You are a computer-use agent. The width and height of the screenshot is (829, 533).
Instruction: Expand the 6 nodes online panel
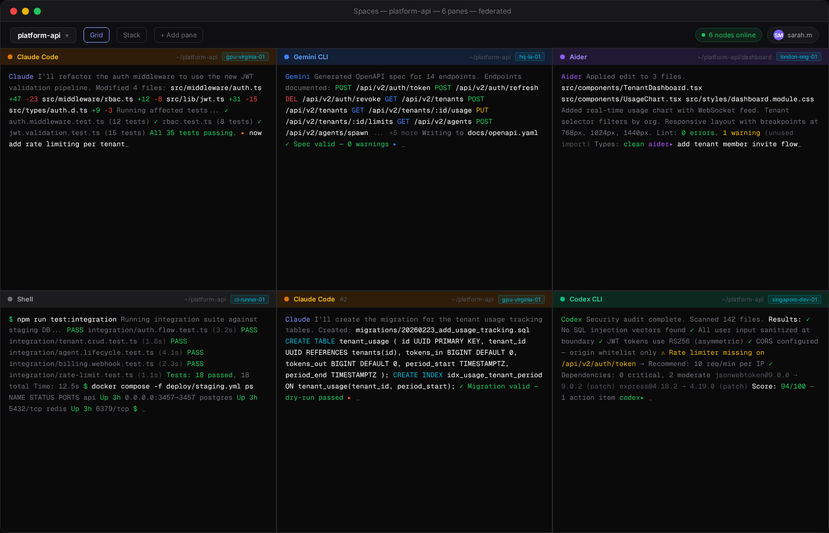coord(728,35)
